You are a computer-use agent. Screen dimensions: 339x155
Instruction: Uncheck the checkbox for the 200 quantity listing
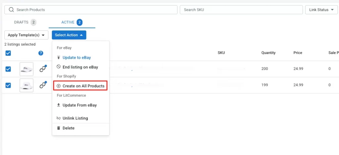tap(8, 69)
